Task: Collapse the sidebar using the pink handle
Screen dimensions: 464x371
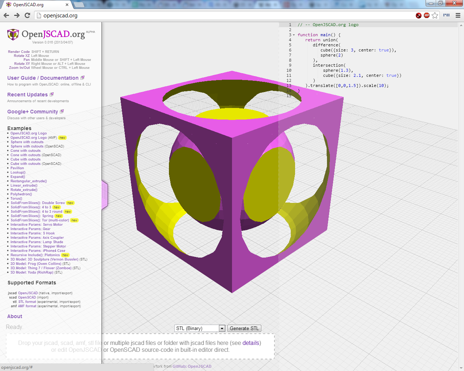Action: pyautogui.click(x=105, y=195)
